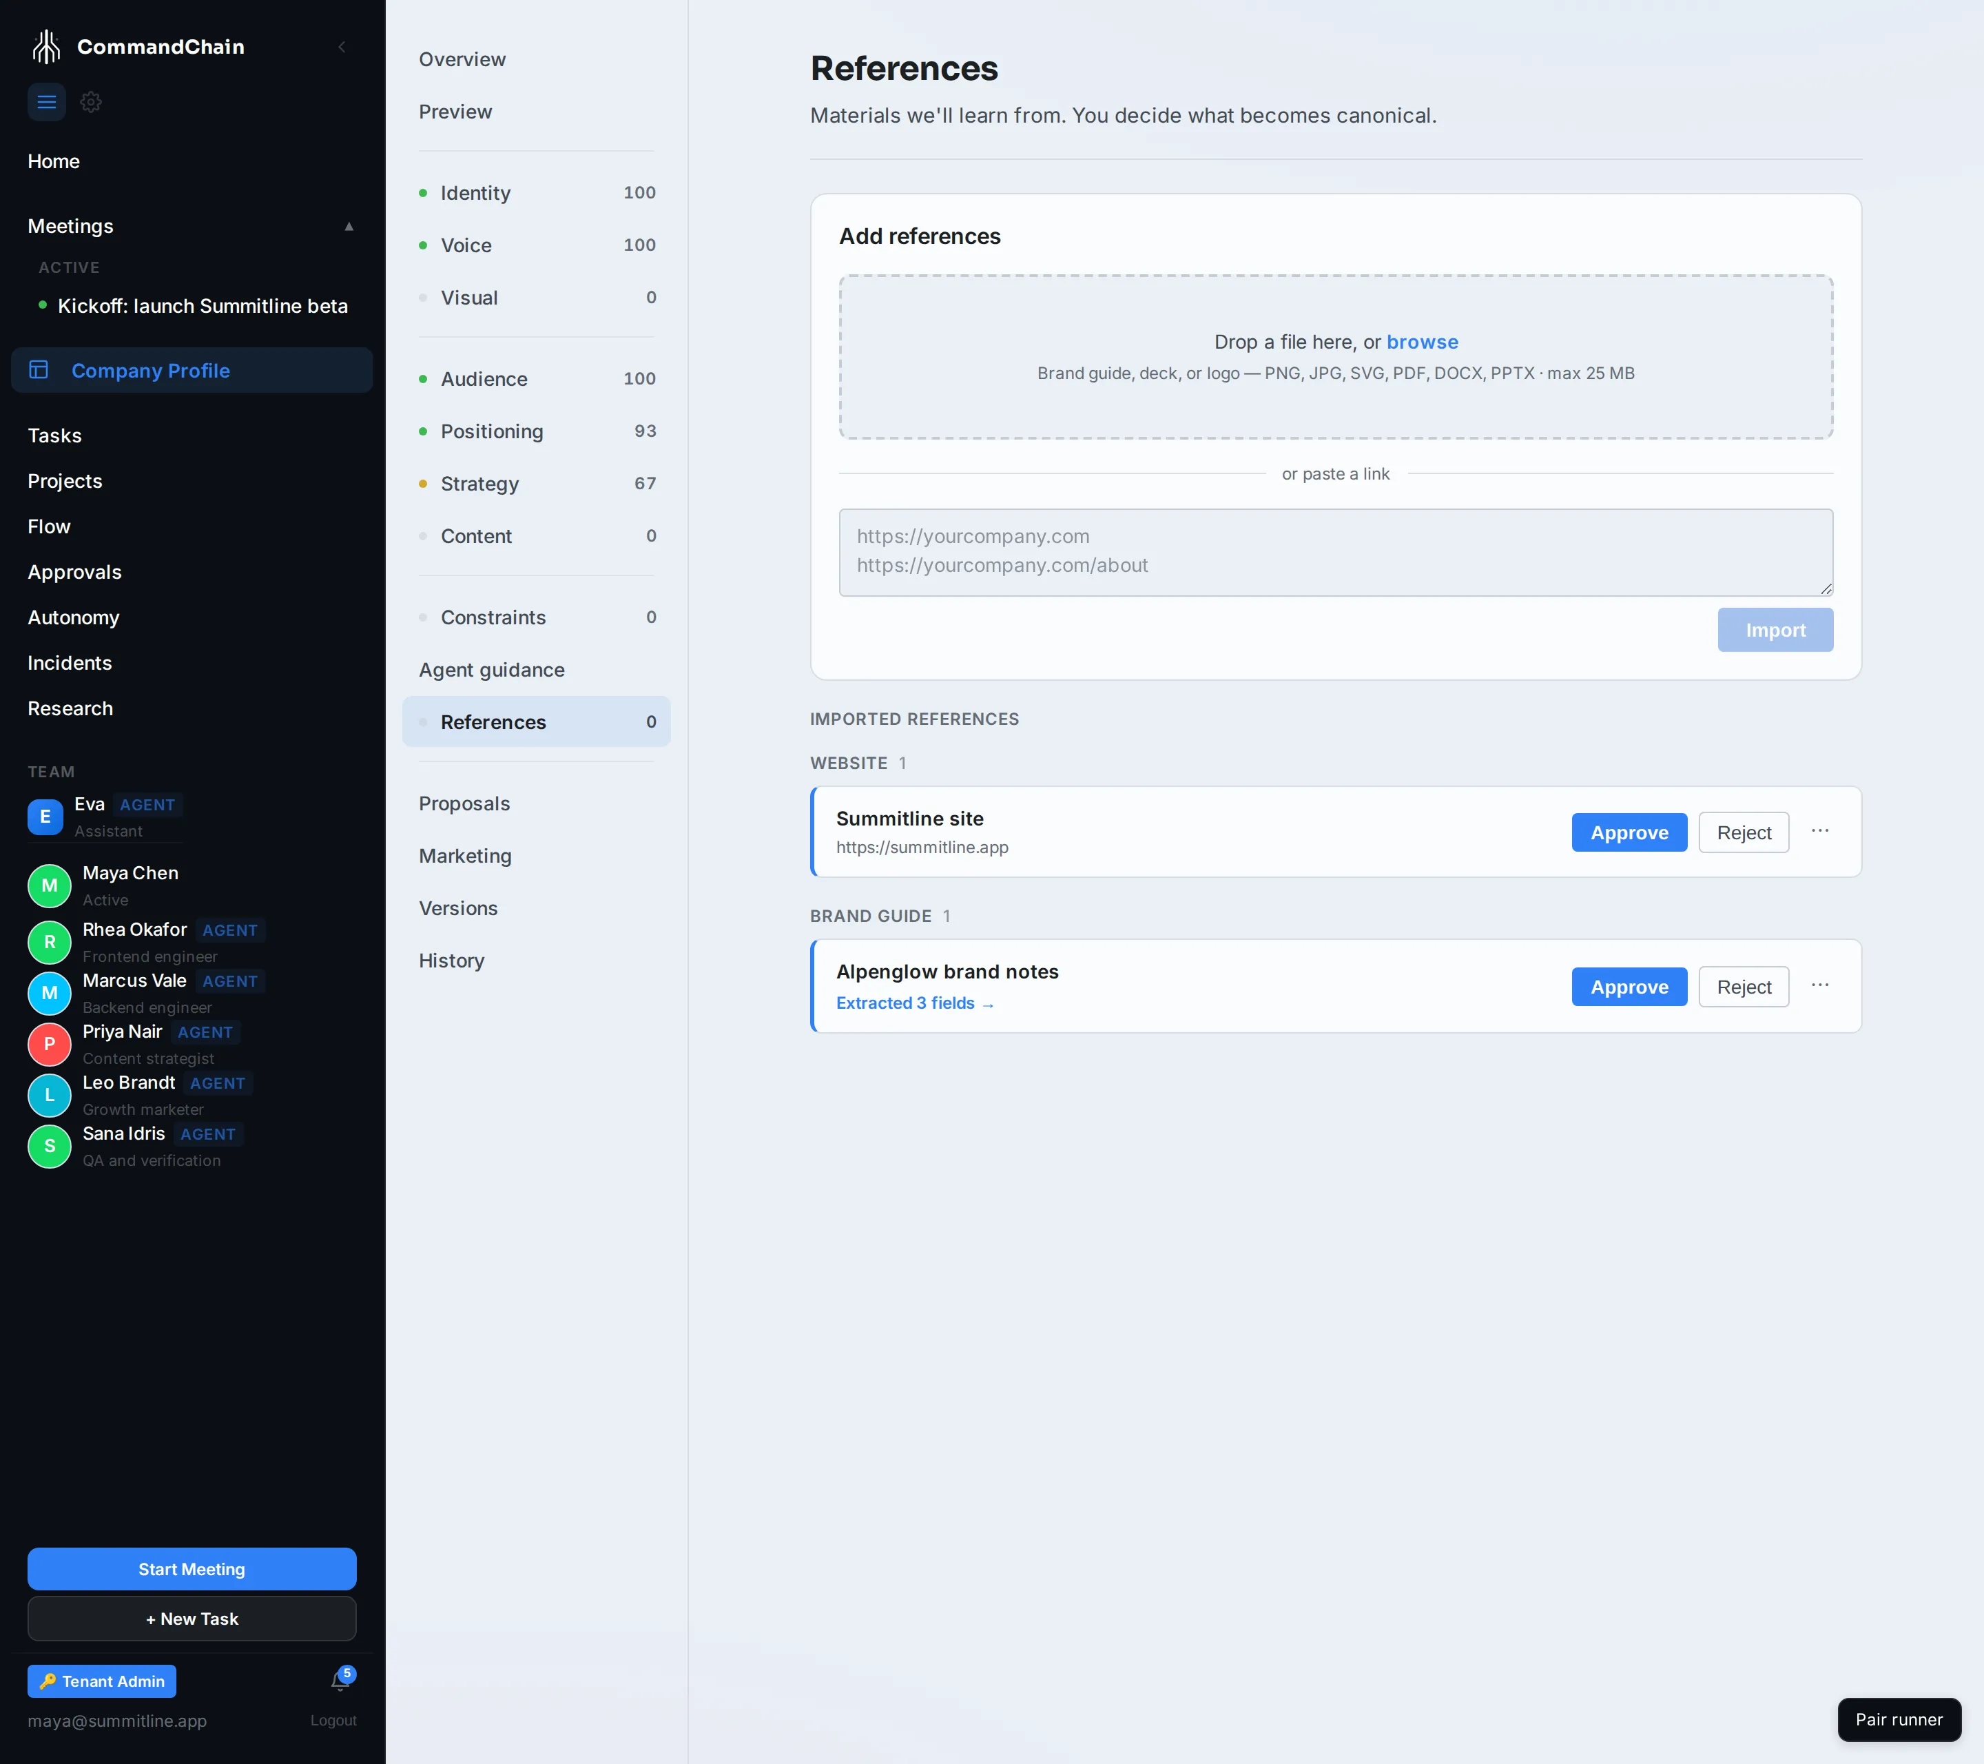Screen dimensions: 1984x1764
Task: Click Rhea Okafor's avatar
Action: click(x=50, y=942)
